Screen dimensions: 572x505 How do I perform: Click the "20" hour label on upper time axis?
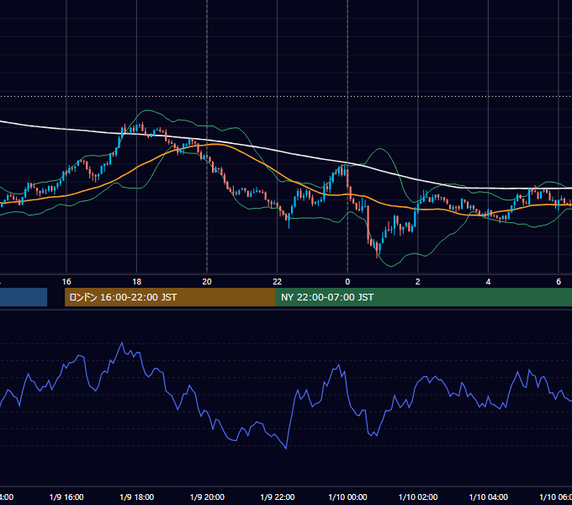point(207,282)
